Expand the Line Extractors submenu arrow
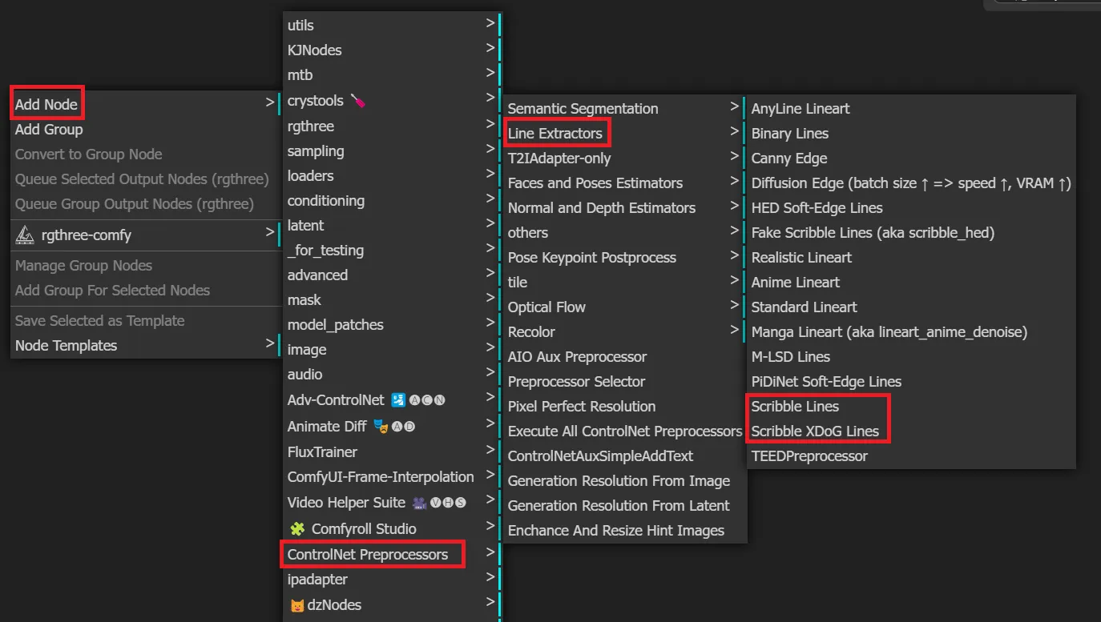Viewport: 1101px width, 622px height. coord(734,132)
